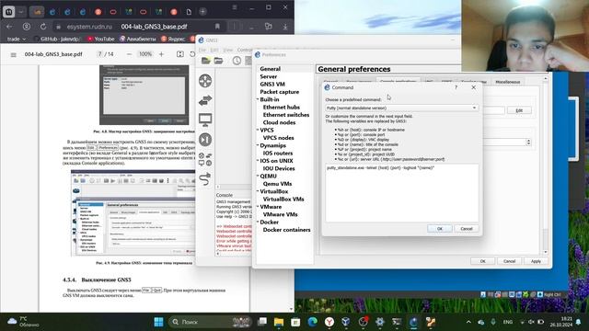Open the trade bookmarks folder dropdown
Viewport: 589px width, 331px height.
(17, 39)
